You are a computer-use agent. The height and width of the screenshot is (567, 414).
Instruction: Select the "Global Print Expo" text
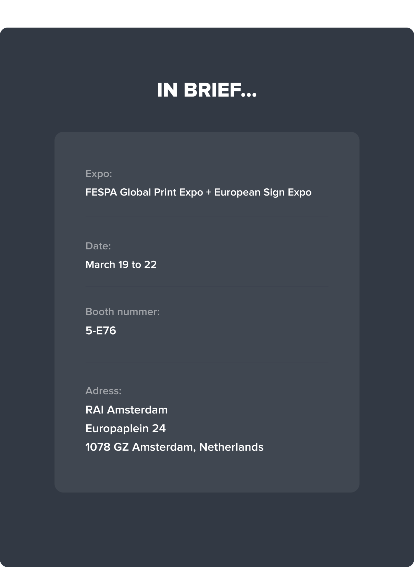(x=161, y=192)
